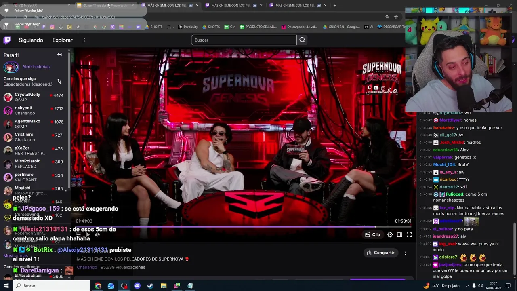Open the Windows notification center icon
This screenshot has height=291, width=517.
click(508, 286)
